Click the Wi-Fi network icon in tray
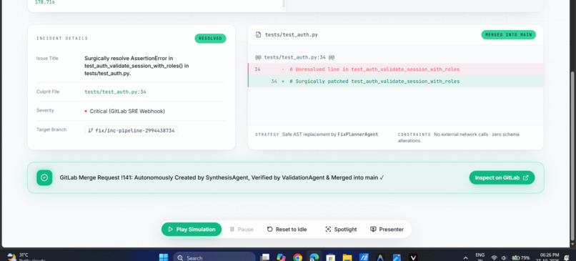Screen dimensions: 576x261 tap(494, 257)
